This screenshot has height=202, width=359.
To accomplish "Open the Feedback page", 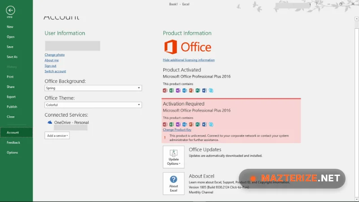I will pos(13,142).
